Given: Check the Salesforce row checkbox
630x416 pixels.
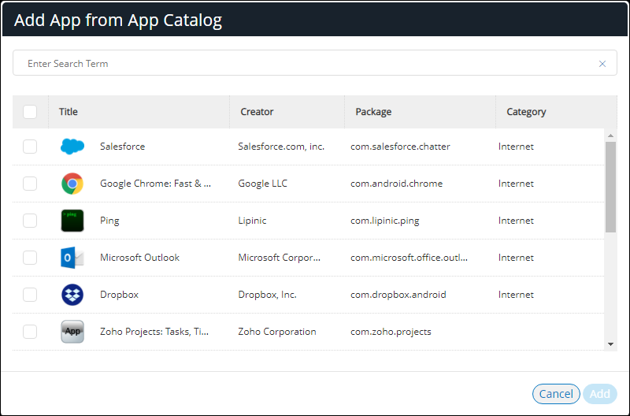Looking at the screenshot, I should tap(30, 147).
